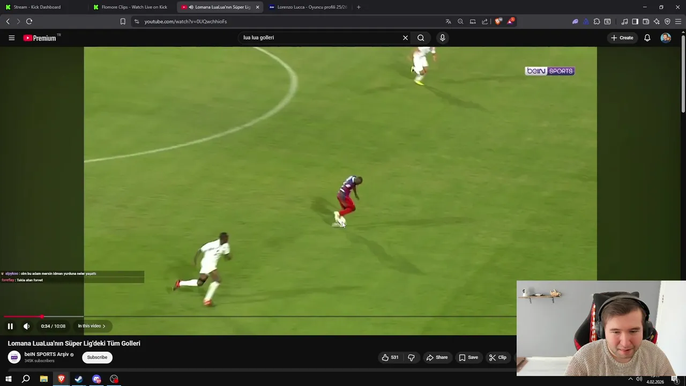Open the Windows Start menu

(8, 379)
